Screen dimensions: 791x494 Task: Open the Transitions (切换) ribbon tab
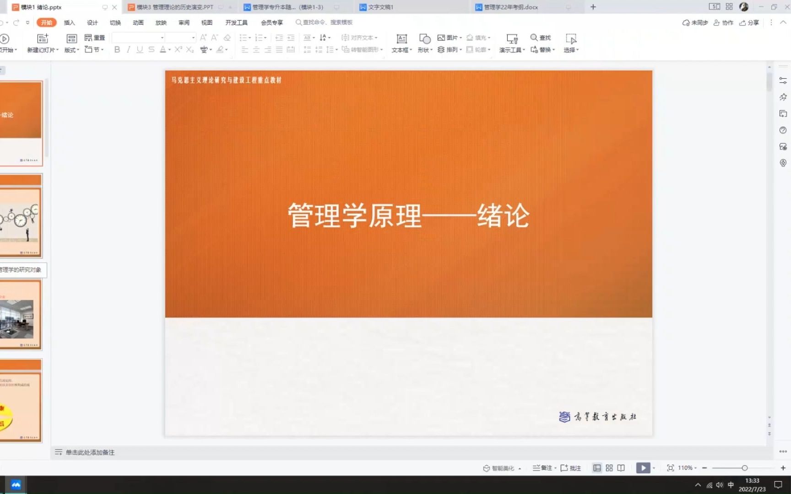coord(115,22)
